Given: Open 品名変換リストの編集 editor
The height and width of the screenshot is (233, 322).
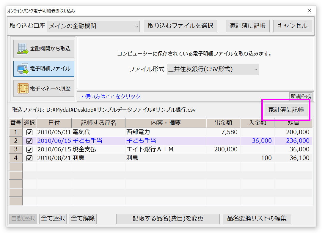Looking at the screenshot, I should click(x=257, y=219).
